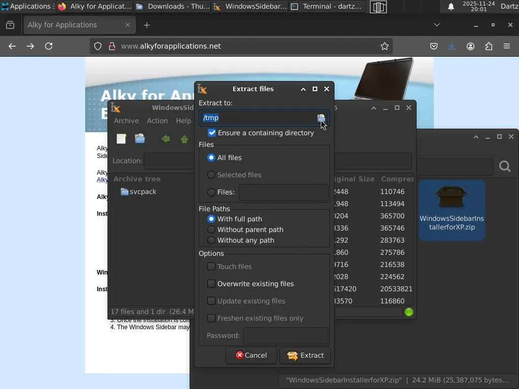Screen dimensions: 519x389
Task: Click the Password input field
Action: click(x=286, y=336)
